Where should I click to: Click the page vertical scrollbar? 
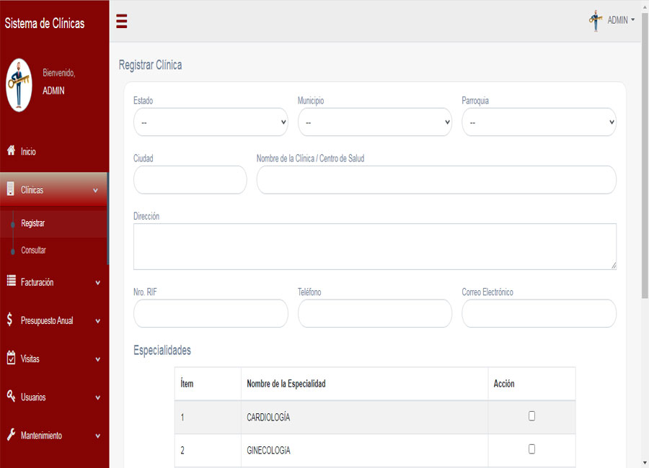click(644, 216)
